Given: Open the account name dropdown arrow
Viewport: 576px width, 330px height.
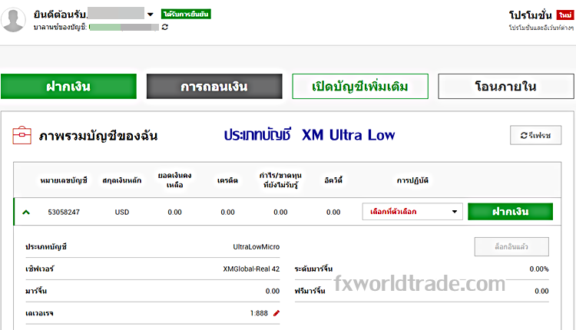Looking at the screenshot, I should coord(150,15).
